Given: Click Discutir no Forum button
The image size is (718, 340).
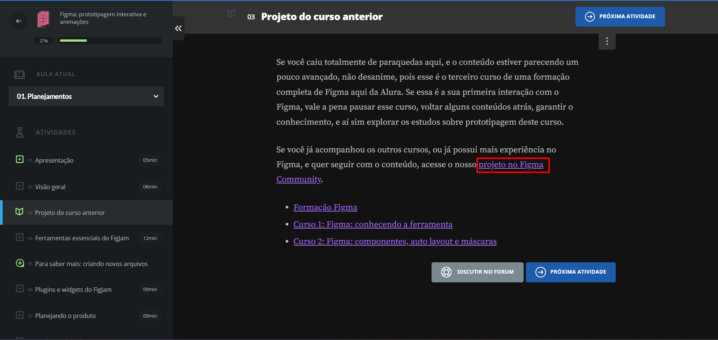Looking at the screenshot, I should pos(477,272).
